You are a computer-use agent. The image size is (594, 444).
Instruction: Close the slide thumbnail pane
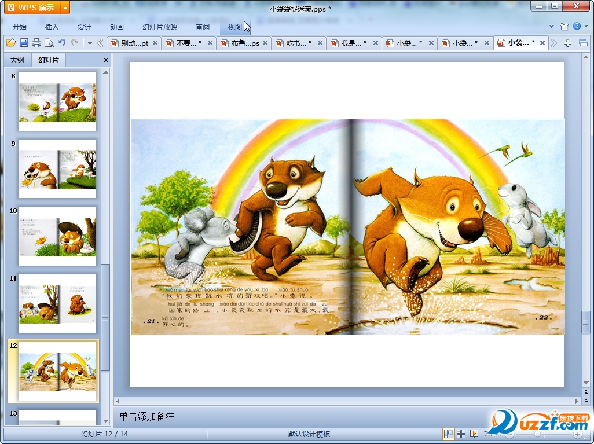pos(106,60)
